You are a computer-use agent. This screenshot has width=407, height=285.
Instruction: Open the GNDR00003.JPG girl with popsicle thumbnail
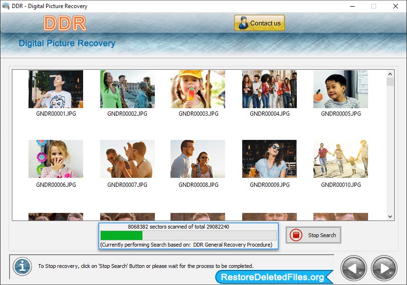198,89
